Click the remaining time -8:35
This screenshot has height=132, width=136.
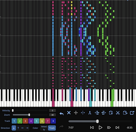[x=129, y=128]
